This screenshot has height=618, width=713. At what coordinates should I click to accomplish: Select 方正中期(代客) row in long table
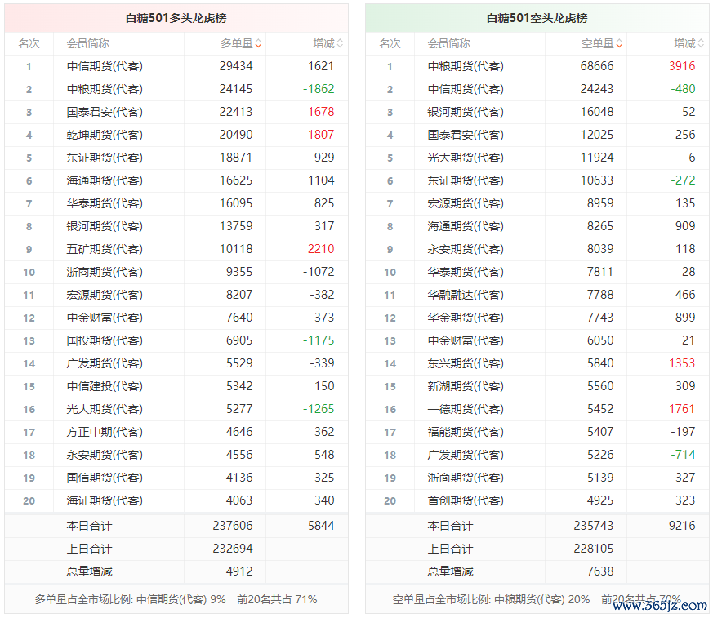point(105,432)
